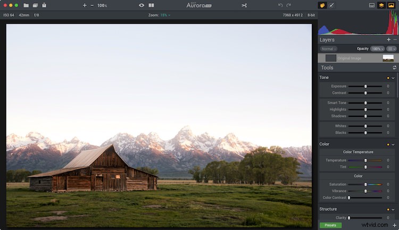Remove the layer with minus icon
This screenshot has height=230, width=399.
[x=395, y=39]
